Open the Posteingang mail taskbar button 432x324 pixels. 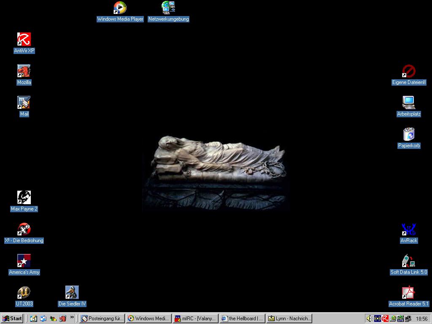coord(103,319)
